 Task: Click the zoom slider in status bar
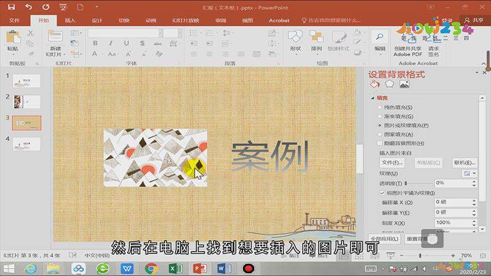coord(420,256)
